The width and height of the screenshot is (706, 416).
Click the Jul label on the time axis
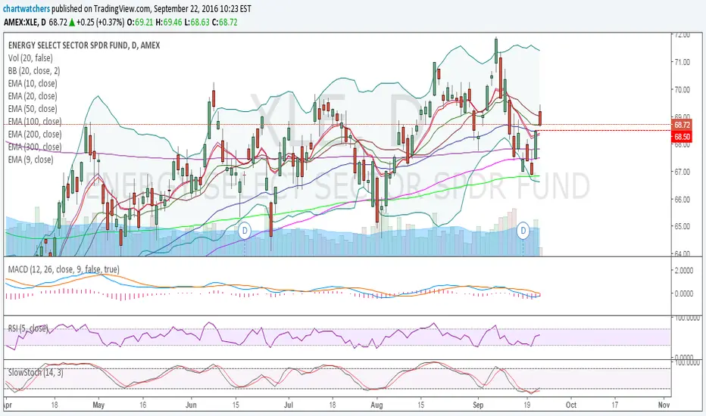click(x=288, y=405)
